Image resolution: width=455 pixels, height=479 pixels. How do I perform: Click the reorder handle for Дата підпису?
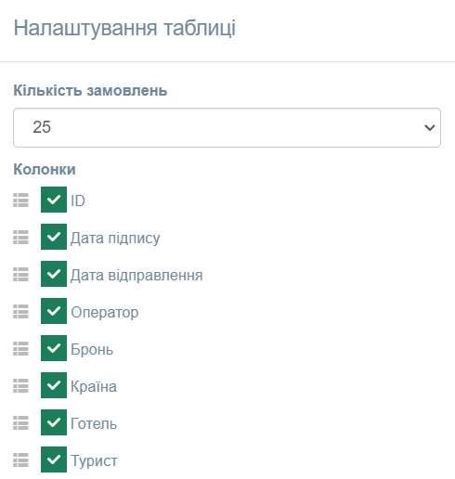(20, 237)
